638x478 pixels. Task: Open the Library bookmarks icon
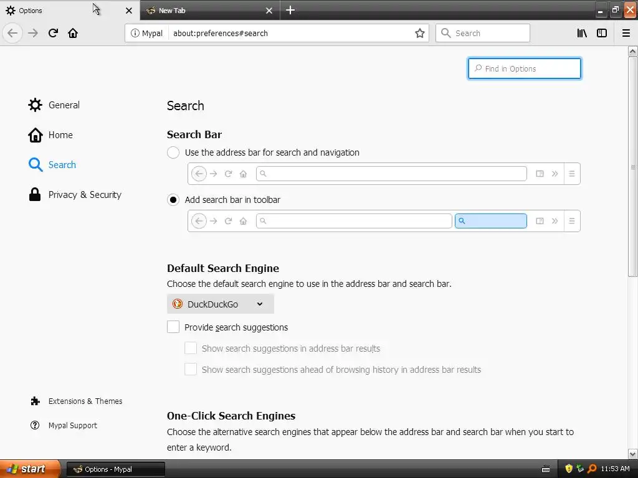coord(582,33)
